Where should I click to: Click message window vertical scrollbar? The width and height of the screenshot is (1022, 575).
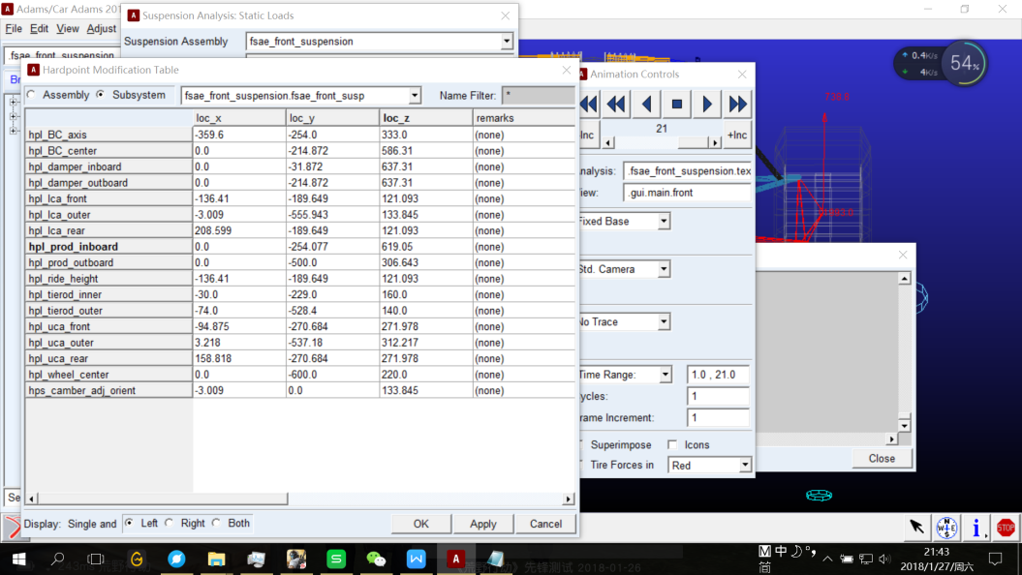click(x=904, y=352)
